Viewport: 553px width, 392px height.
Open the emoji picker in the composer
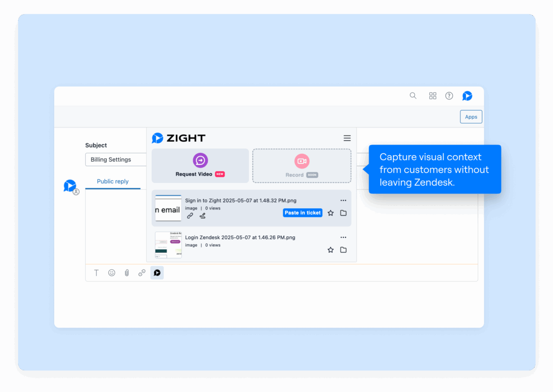(112, 272)
